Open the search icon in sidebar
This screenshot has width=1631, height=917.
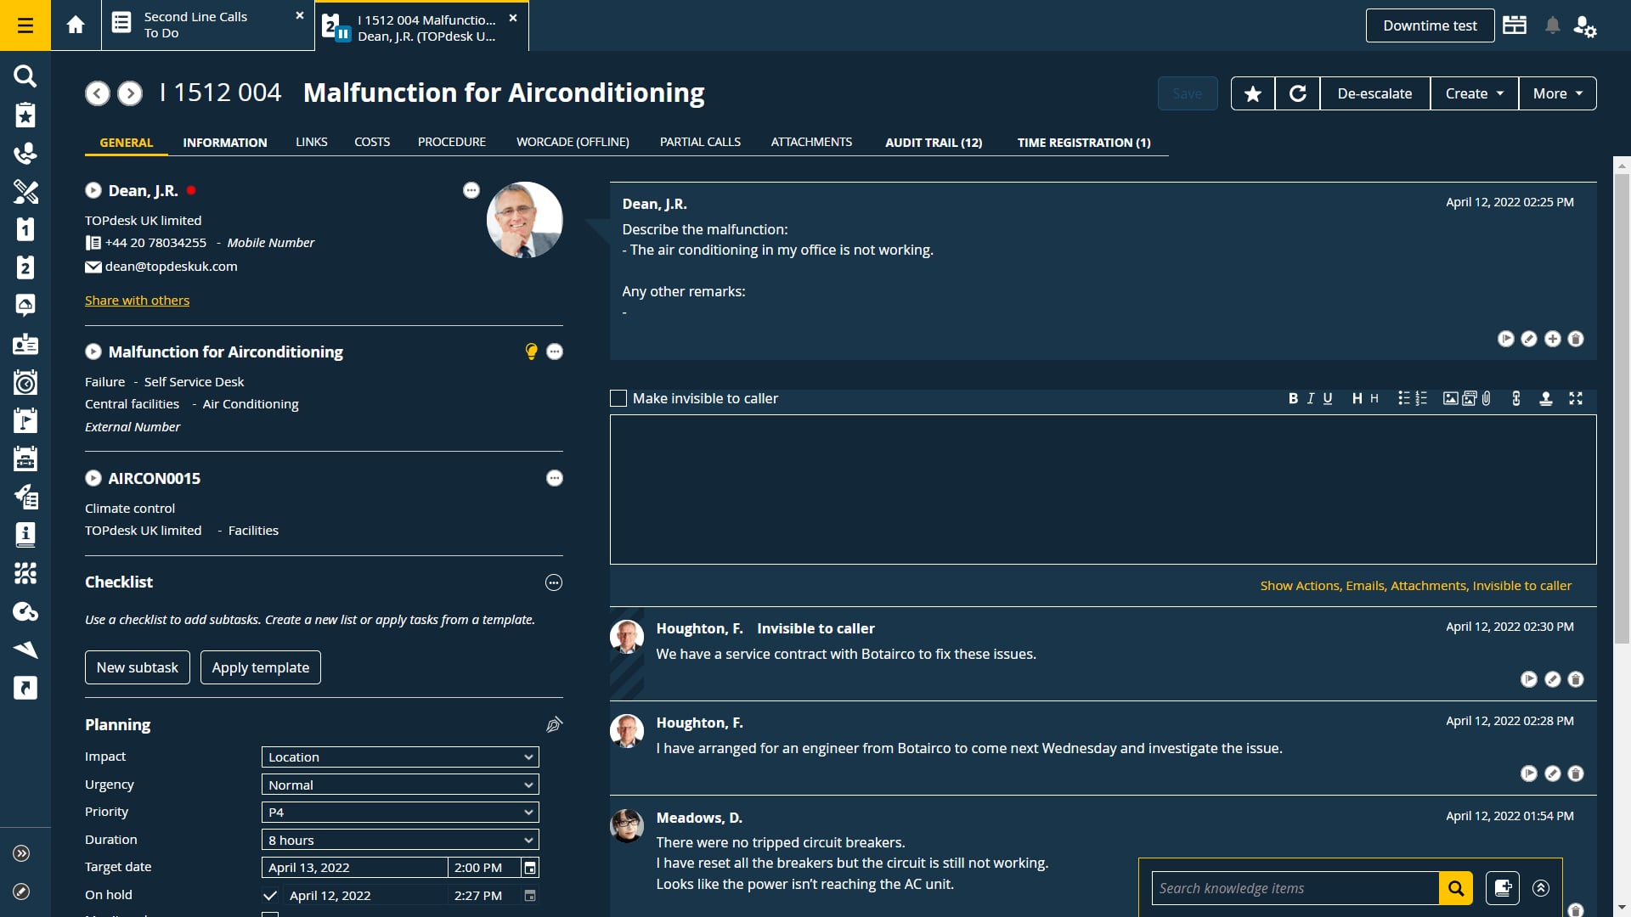(x=25, y=76)
